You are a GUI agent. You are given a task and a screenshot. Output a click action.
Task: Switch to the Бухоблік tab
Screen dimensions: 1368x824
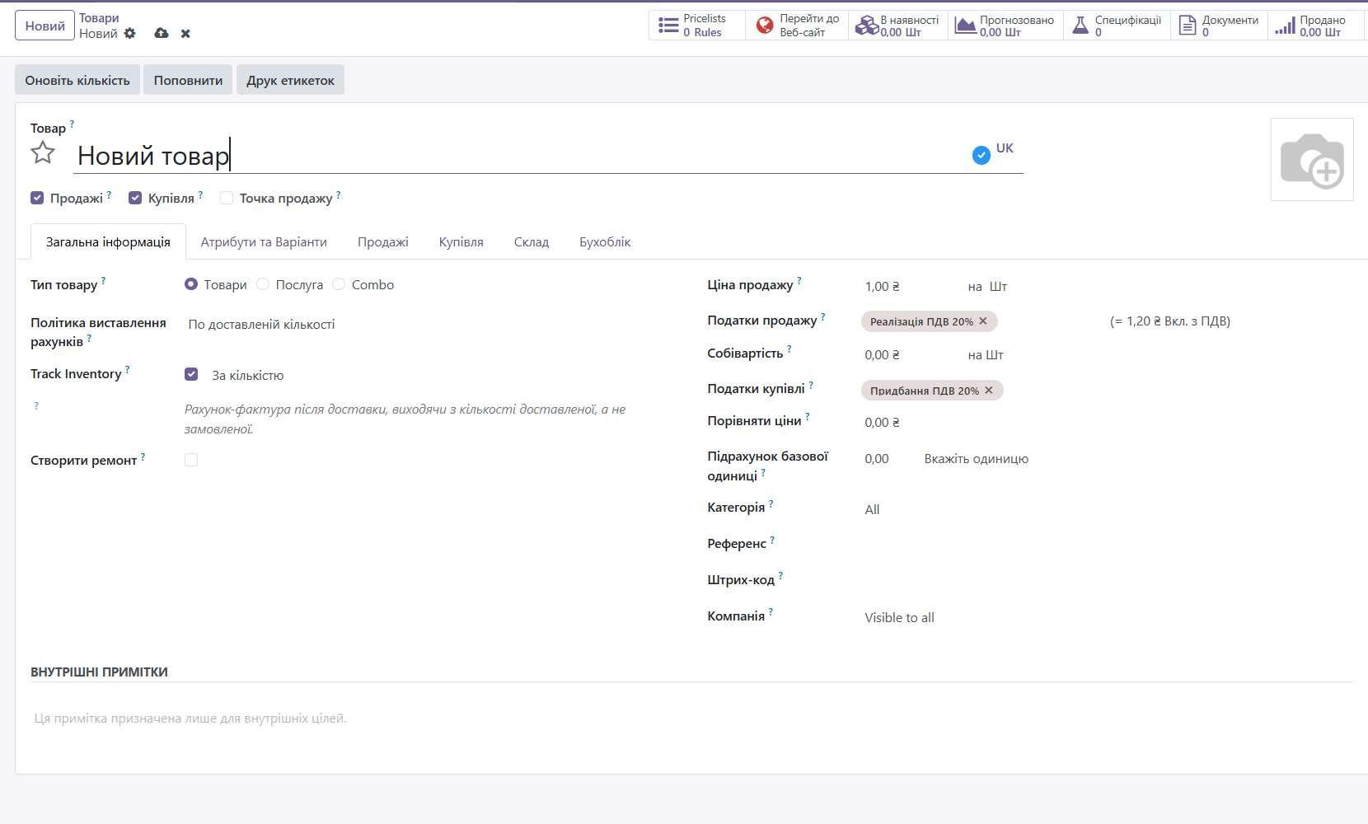point(605,242)
